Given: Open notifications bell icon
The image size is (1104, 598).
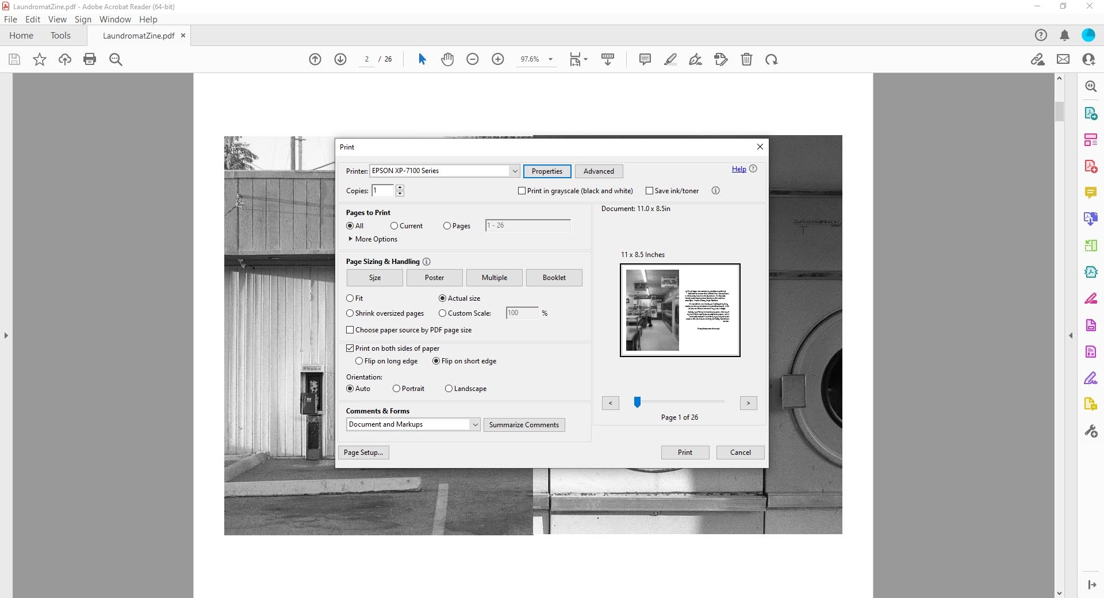Looking at the screenshot, I should click(1064, 36).
